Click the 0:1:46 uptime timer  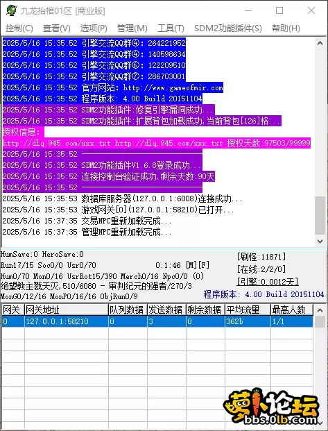(168, 265)
